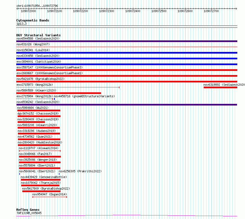
Task: Click the thin red line under nsv831026
Action: (x=127, y=47)
